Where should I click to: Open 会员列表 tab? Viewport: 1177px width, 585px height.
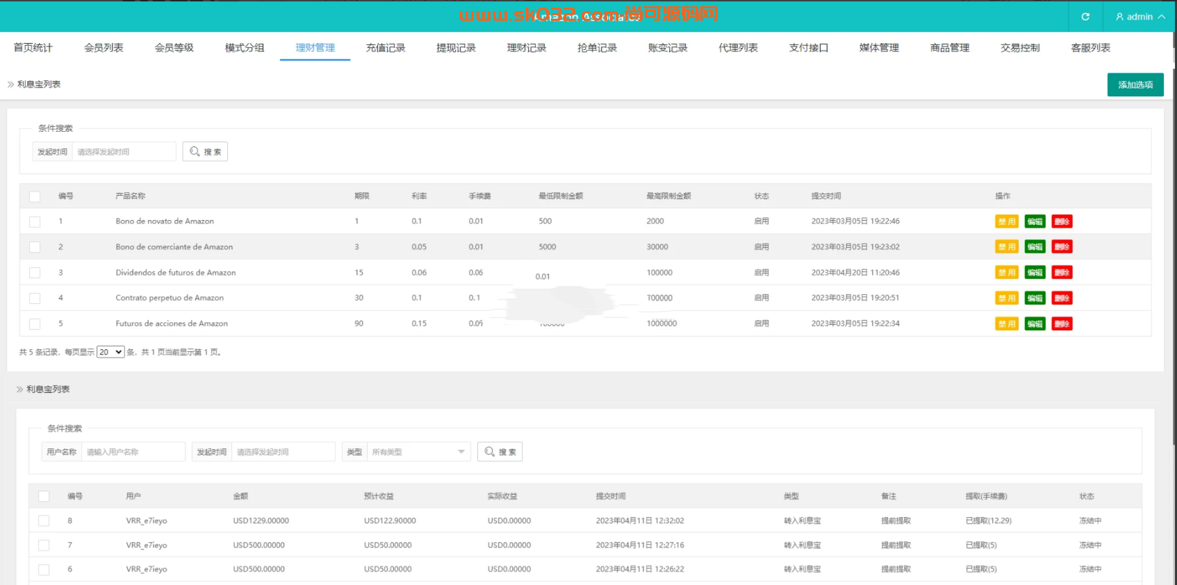[x=104, y=47]
